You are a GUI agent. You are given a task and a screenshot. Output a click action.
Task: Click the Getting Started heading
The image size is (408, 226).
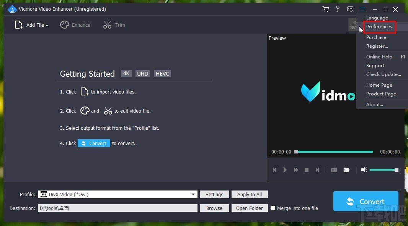point(87,74)
